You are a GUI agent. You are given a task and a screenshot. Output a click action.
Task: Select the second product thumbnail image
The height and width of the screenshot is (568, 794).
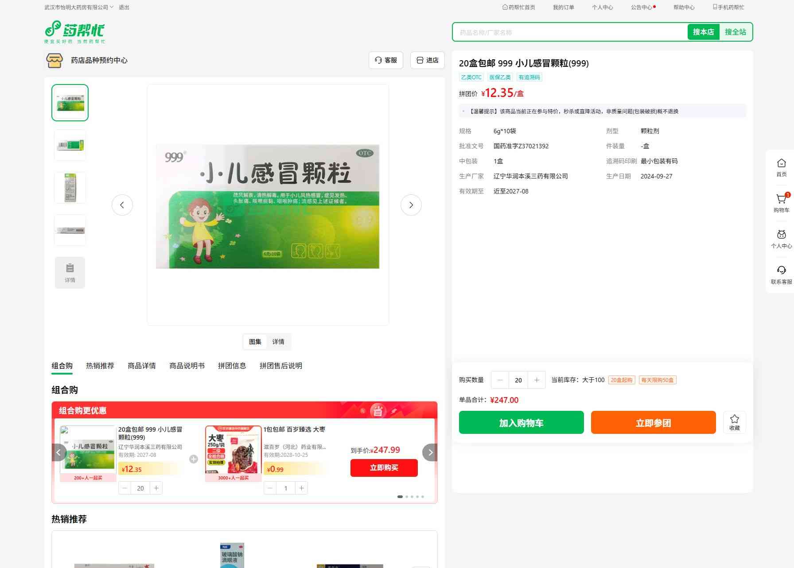[70, 145]
